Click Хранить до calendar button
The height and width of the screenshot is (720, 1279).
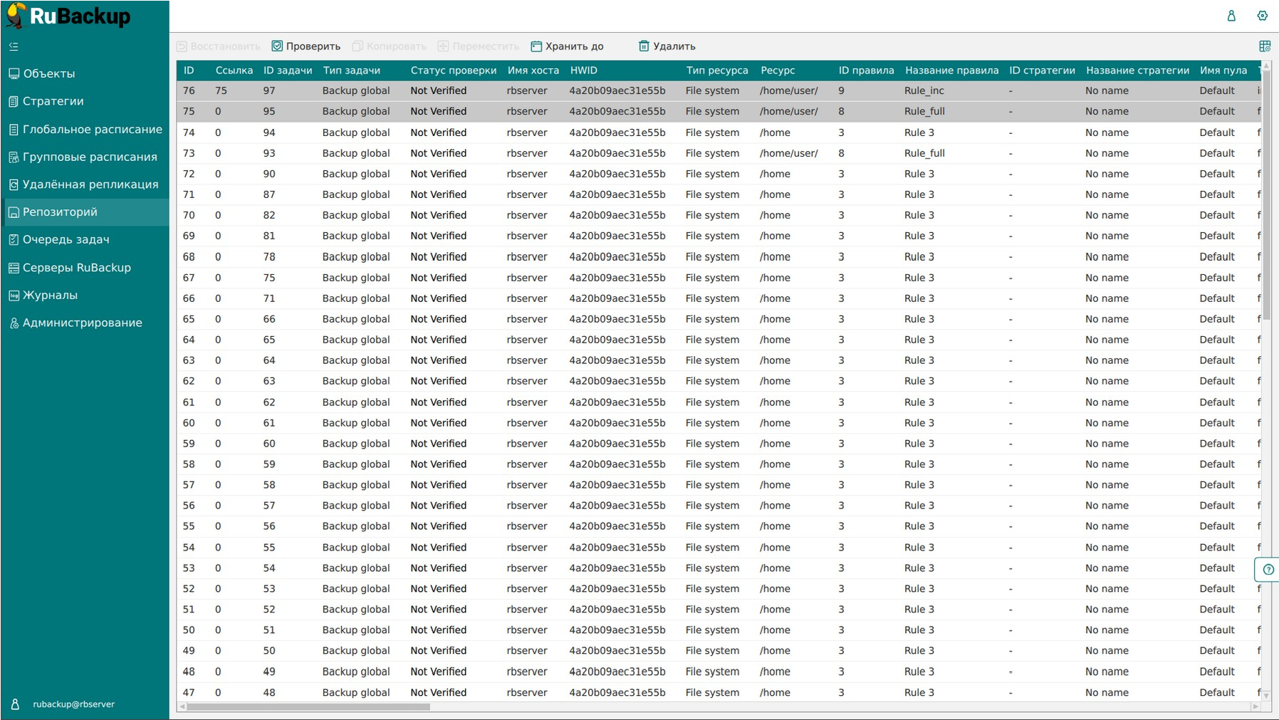click(568, 46)
